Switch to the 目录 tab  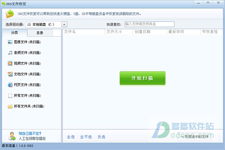point(40,33)
